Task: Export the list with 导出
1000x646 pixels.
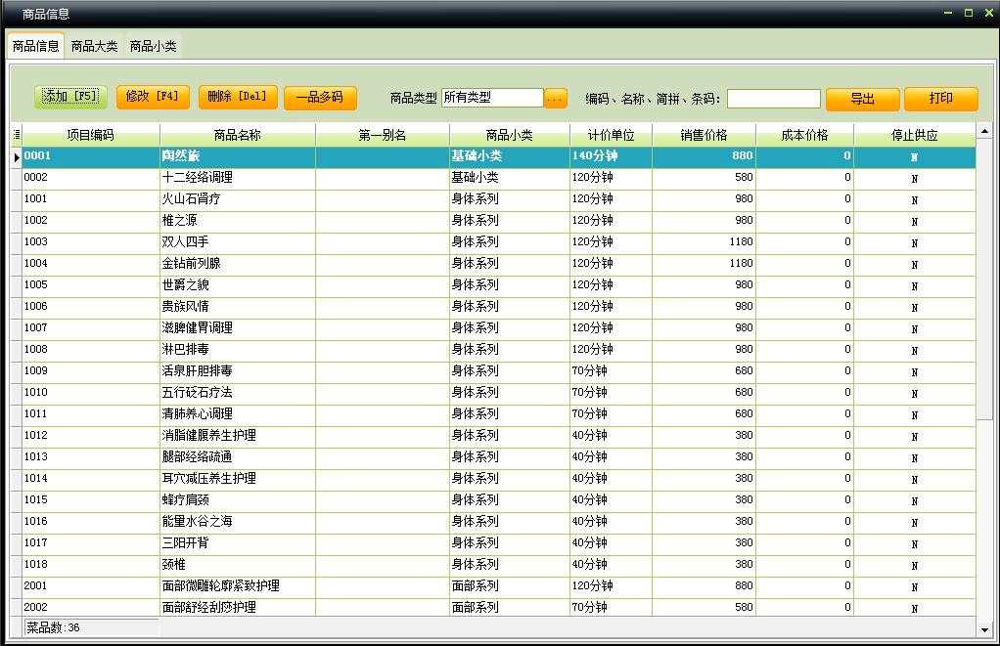Action: (862, 99)
